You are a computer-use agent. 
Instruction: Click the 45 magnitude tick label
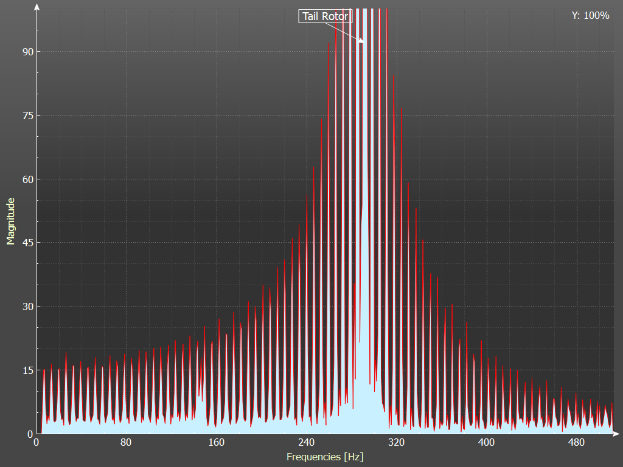27,243
